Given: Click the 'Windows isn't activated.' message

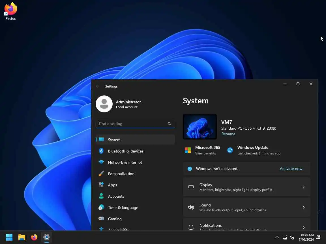Looking at the screenshot, I should [217, 169].
